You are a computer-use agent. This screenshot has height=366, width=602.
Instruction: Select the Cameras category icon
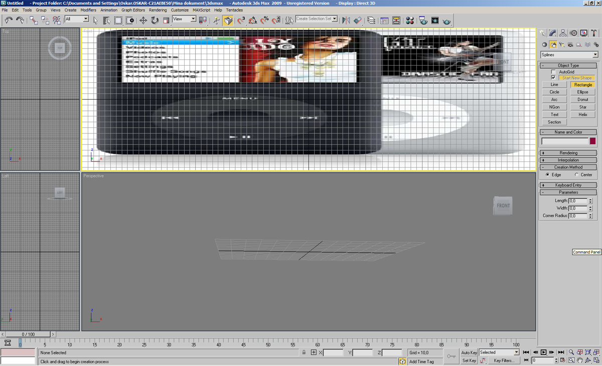[x=570, y=45]
